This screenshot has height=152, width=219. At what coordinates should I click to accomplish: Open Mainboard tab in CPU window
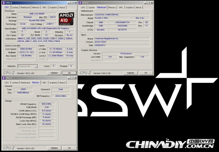pos(25,7)
